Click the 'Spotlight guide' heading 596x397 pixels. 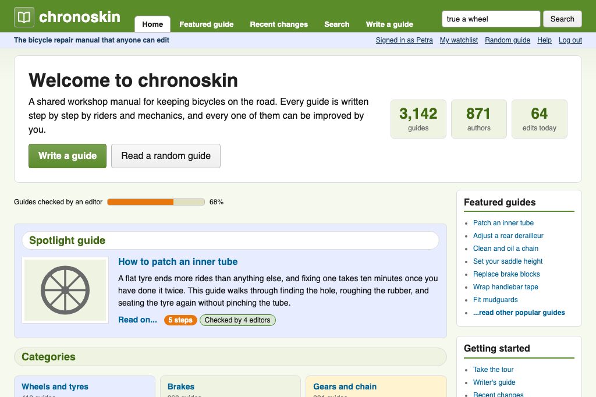(x=68, y=240)
